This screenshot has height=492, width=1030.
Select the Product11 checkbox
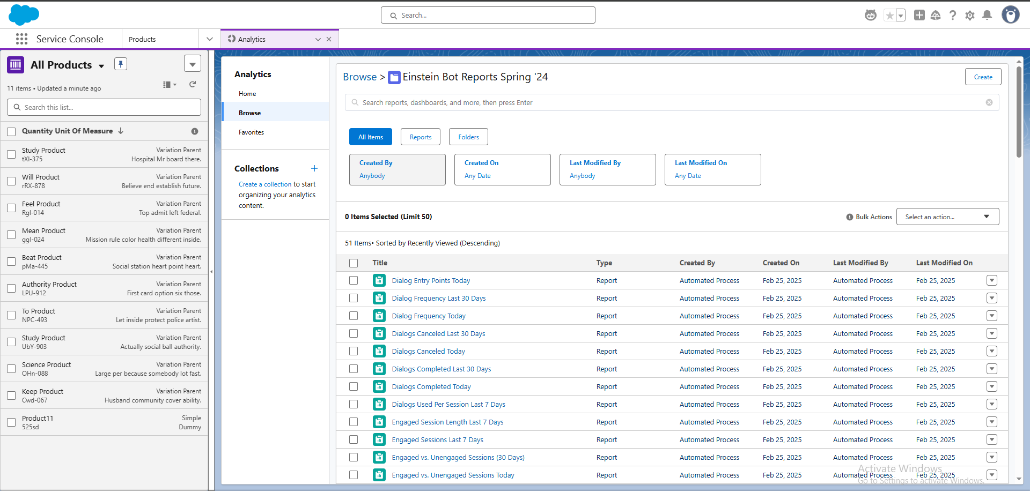(x=11, y=422)
